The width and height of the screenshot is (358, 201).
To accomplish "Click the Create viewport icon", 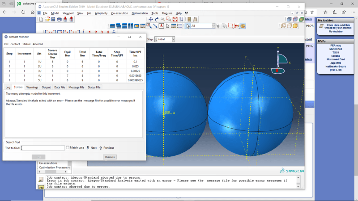I will (x=112, y=26).
